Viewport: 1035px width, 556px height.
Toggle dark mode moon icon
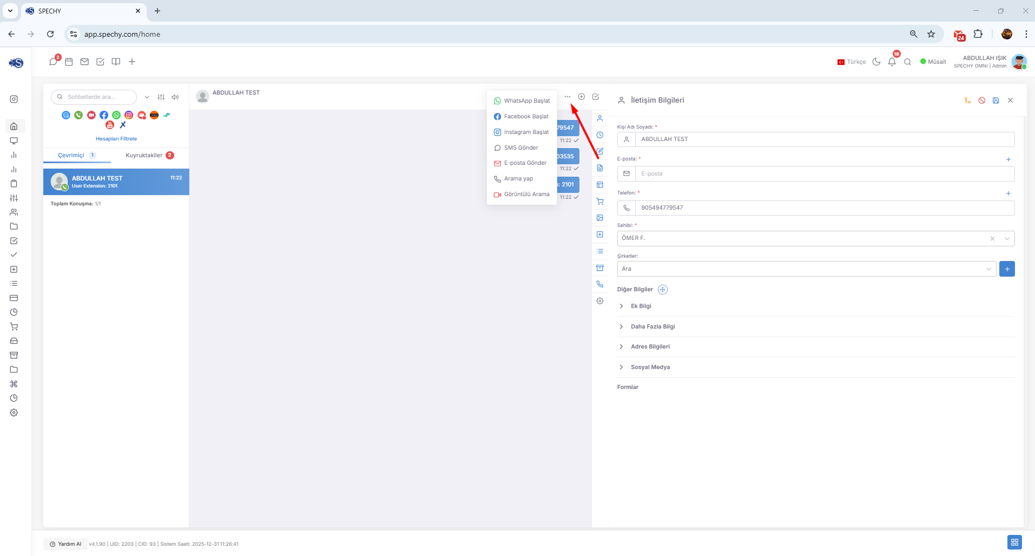pyautogui.click(x=876, y=62)
